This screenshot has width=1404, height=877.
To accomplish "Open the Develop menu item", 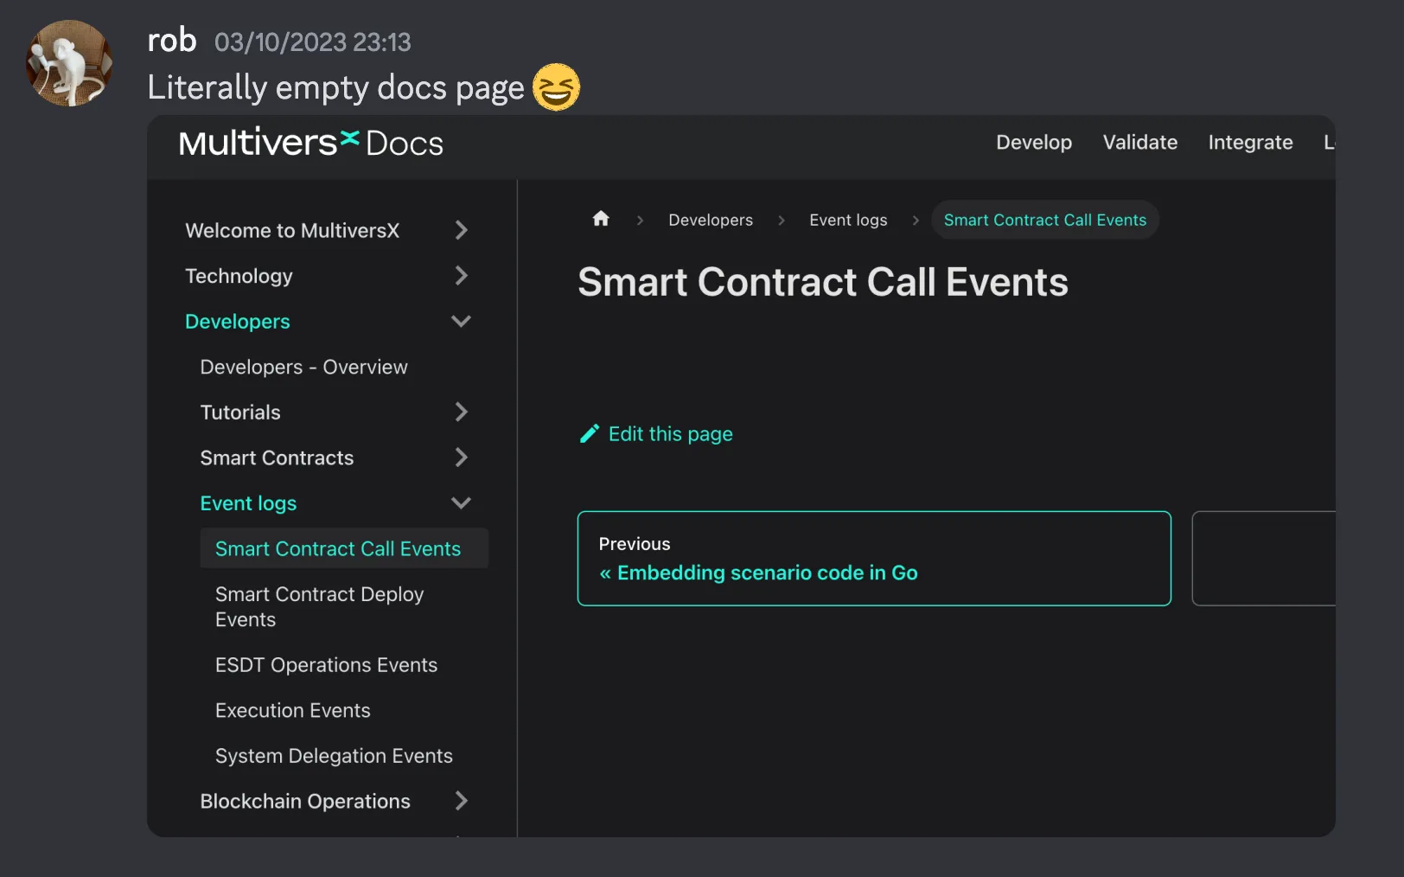I will coord(1034,142).
